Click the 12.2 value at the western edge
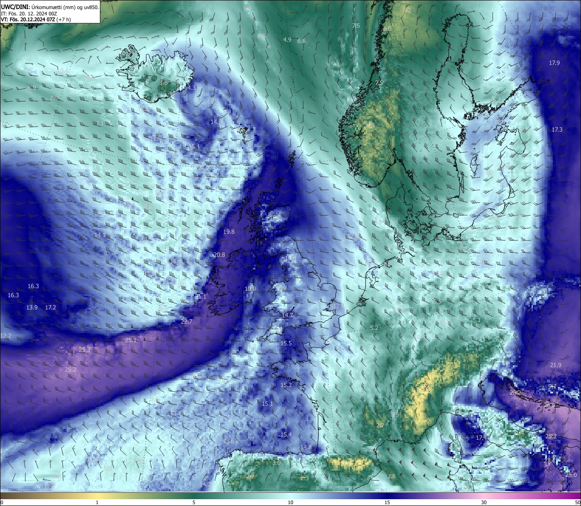The image size is (581, 506). [5, 336]
